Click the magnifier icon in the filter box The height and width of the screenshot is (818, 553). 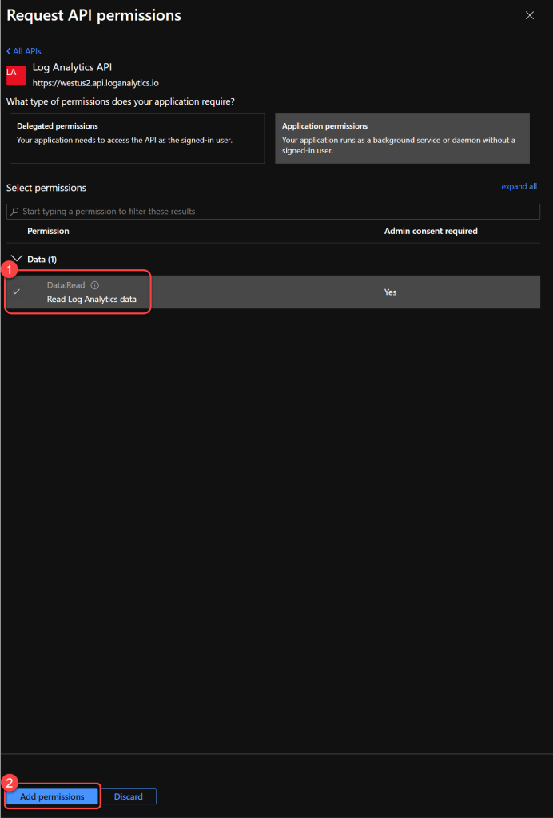(14, 212)
